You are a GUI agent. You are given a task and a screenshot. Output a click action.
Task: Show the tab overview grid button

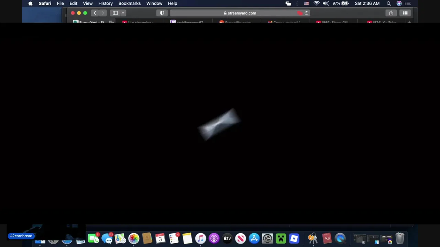coord(405,13)
